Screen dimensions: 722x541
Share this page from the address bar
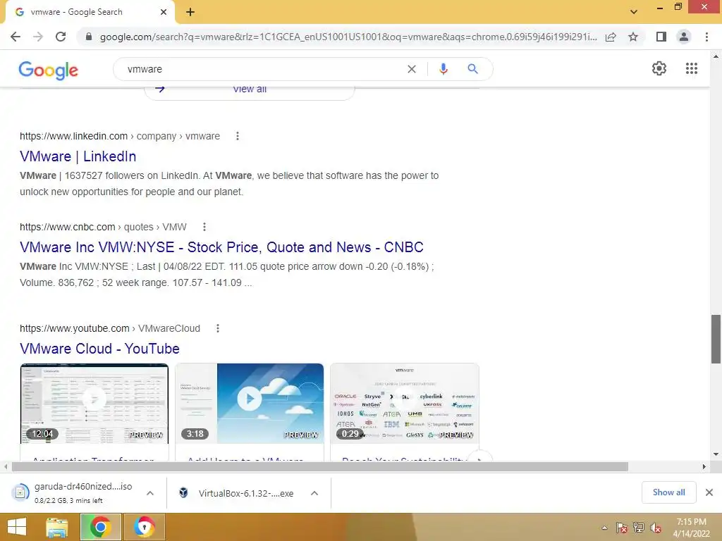pos(611,37)
